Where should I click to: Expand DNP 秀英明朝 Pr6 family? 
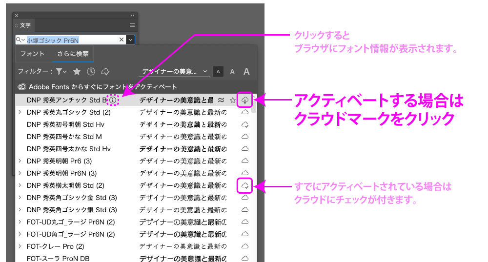20,161
